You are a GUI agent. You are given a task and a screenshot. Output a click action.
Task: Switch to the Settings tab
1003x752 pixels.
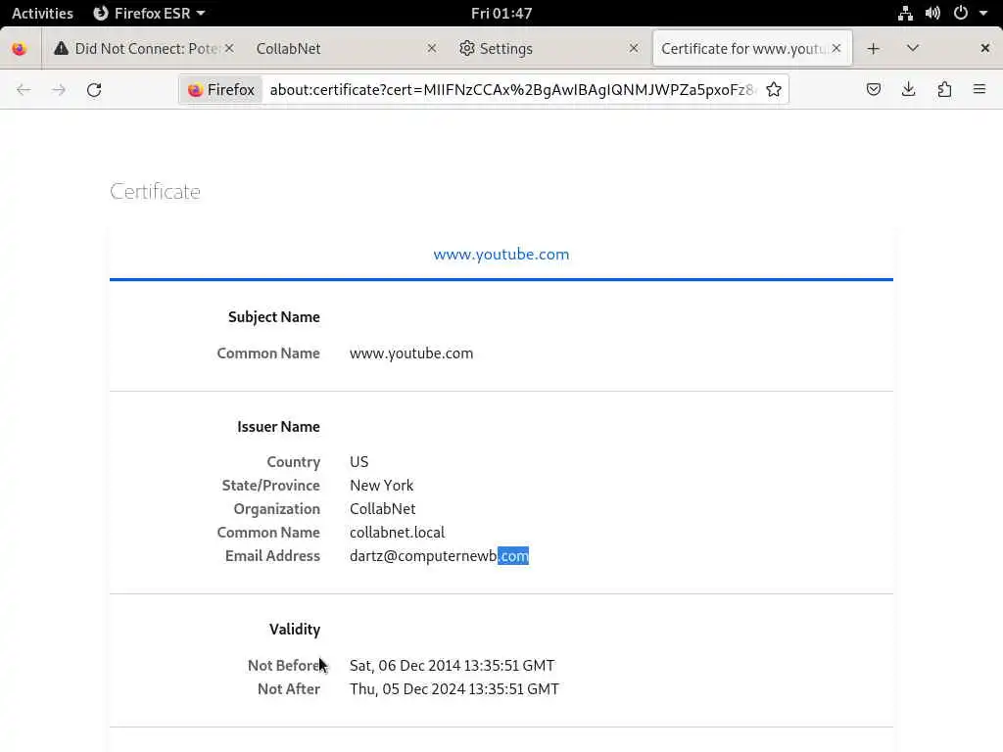point(549,49)
